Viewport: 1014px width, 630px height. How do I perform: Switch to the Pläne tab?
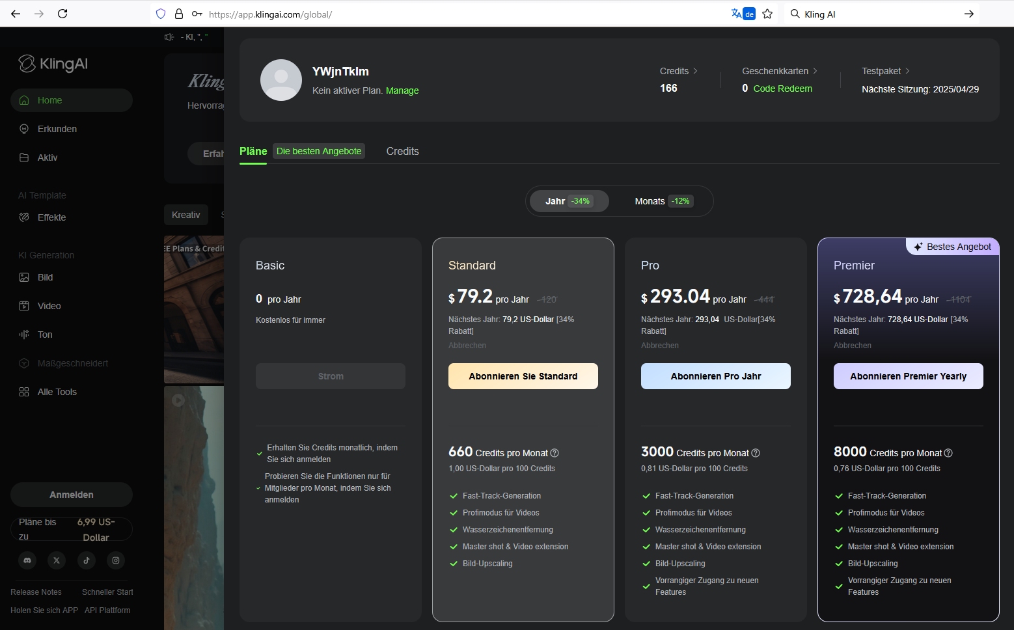pyautogui.click(x=253, y=151)
